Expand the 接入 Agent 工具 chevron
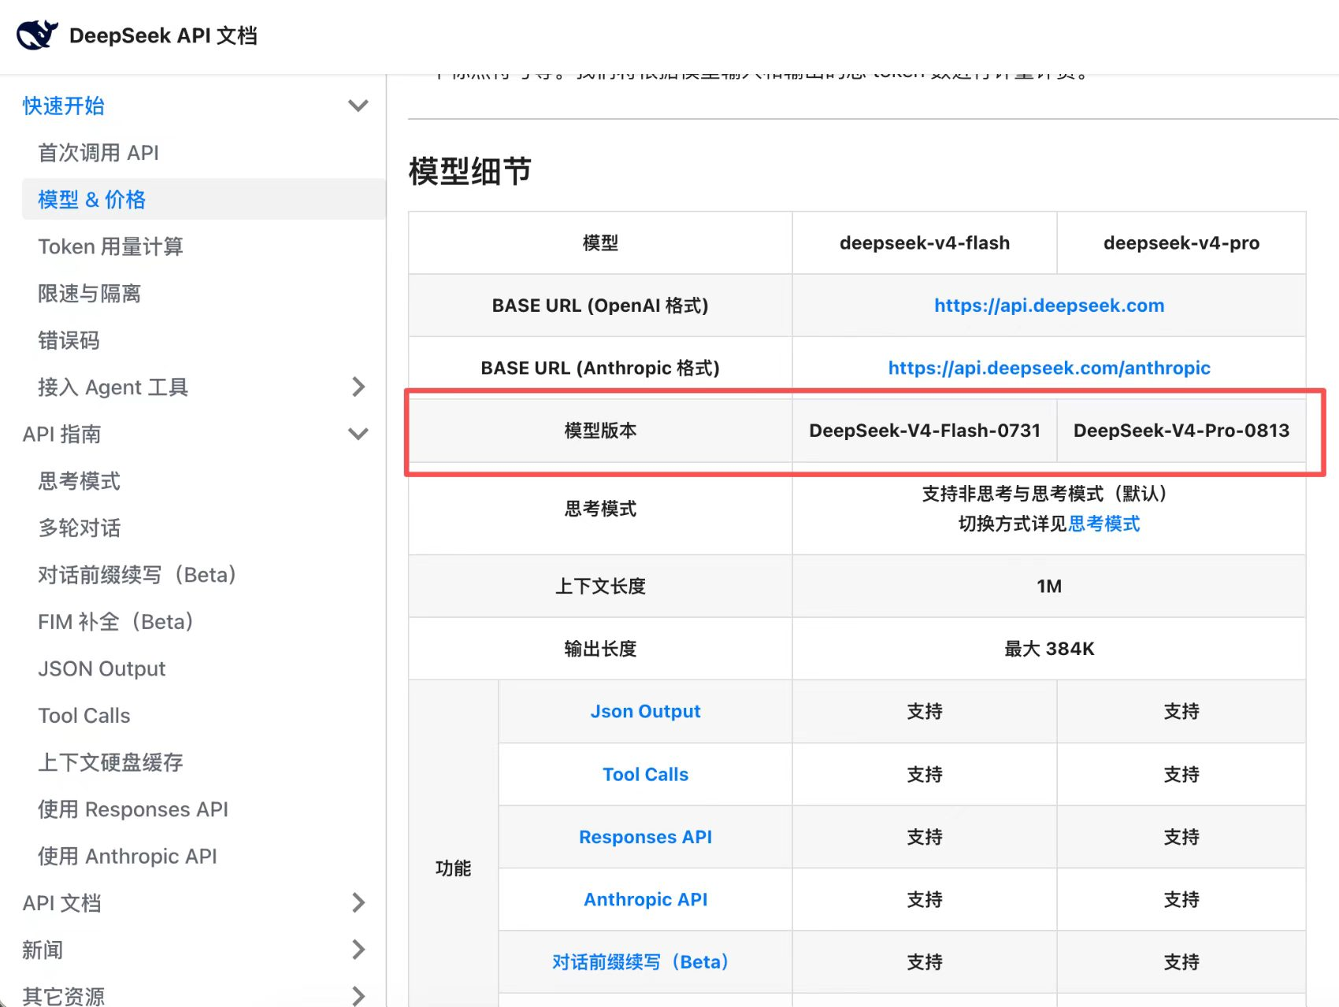Viewport: 1339px width, 1007px height. click(x=358, y=387)
